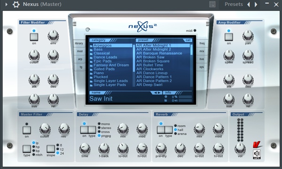Open the plugin settings gear icon
282x169 pixels.
pyautogui.click(x=16, y=4)
